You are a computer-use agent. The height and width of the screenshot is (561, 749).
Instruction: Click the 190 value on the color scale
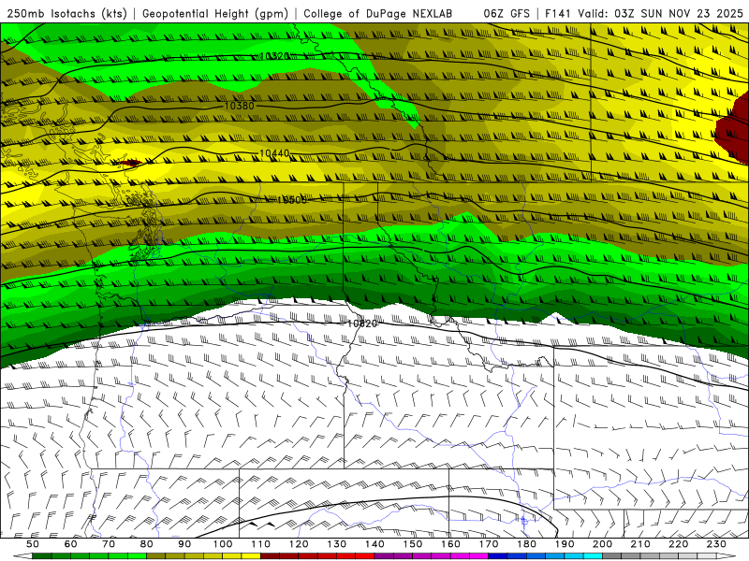[x=565, y=544]
